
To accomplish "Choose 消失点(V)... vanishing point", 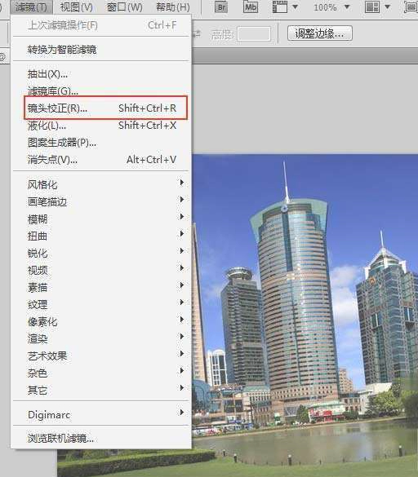I will pos(101,159).
